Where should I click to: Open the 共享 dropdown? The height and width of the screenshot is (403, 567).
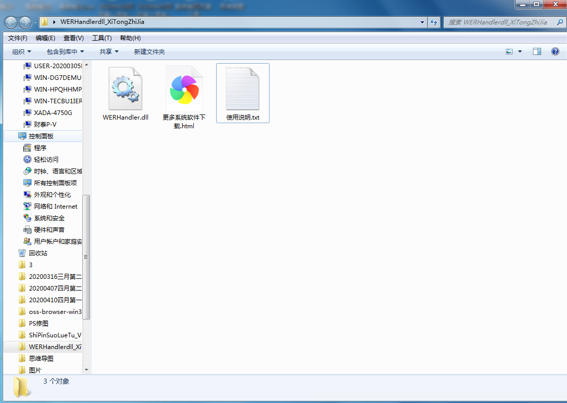click(109, 52)
